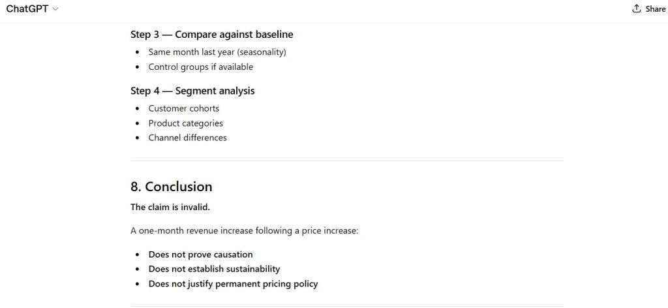Click the ChatGPT title label
Screen dimensions: 668x308
(x=27, y=9)
